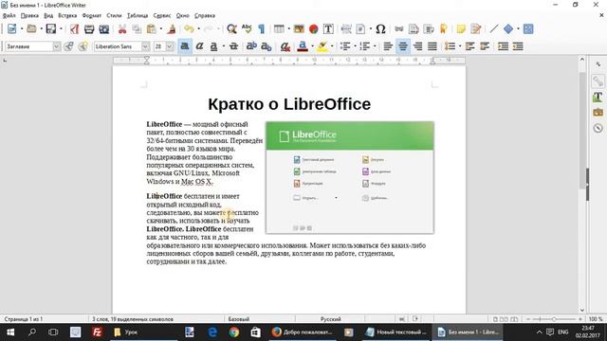Toggle bold formatting
The height and width of the screenshot is (341, 607).
click(x=185, y=46)
